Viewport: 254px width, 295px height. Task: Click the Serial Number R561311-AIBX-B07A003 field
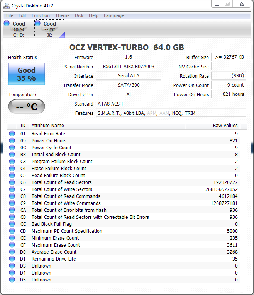pyautogui.click(x=129, y=67)
